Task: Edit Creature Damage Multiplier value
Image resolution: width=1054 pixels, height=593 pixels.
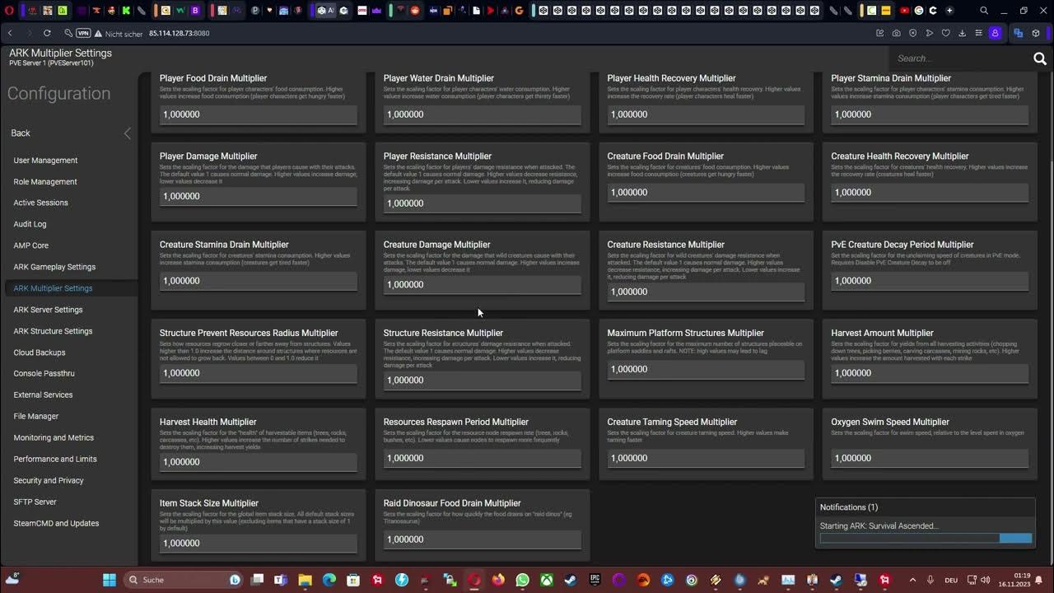Action: pos(483,284)
